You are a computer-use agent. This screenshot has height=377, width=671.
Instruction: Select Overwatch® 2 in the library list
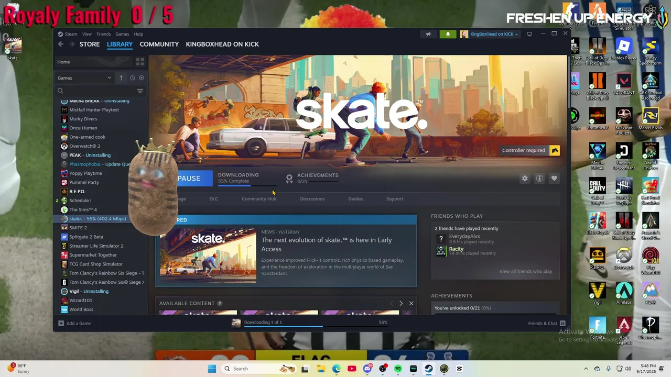[x=85, y=146]
